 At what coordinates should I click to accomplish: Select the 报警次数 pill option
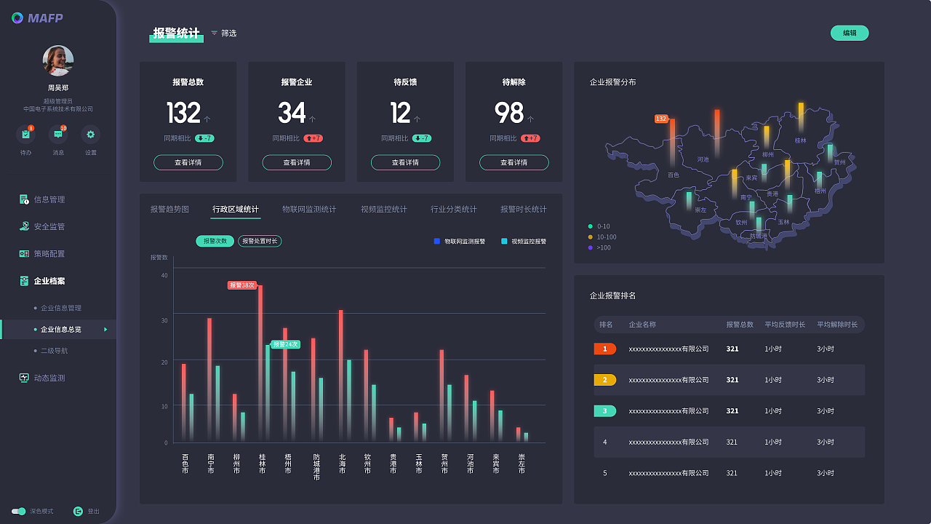[215, 241]
